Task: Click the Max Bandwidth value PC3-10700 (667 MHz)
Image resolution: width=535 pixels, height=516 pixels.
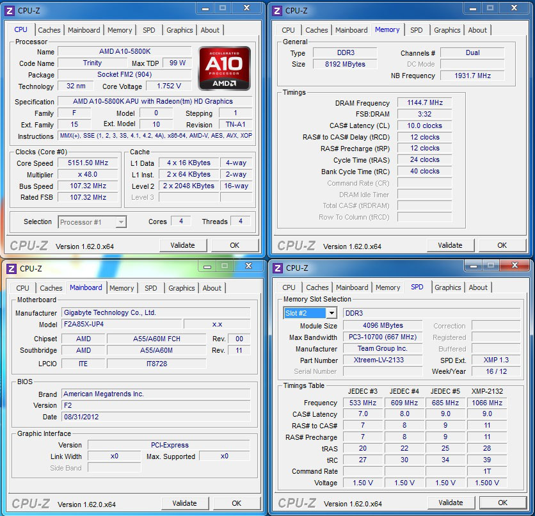Action: [x=383, y=337]
